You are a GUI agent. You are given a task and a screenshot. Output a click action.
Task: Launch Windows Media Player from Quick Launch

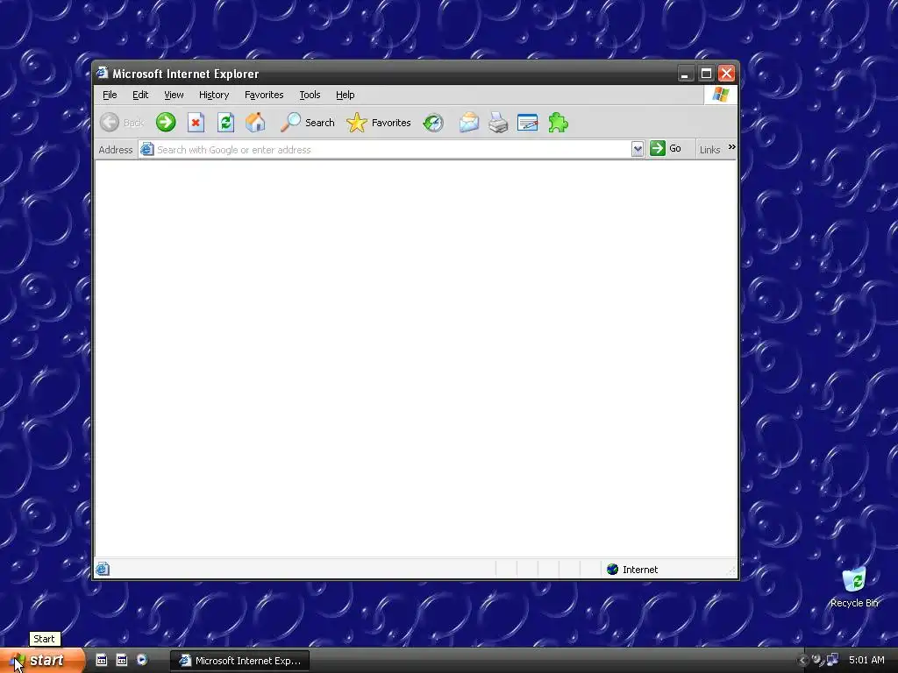coord(142,660)
